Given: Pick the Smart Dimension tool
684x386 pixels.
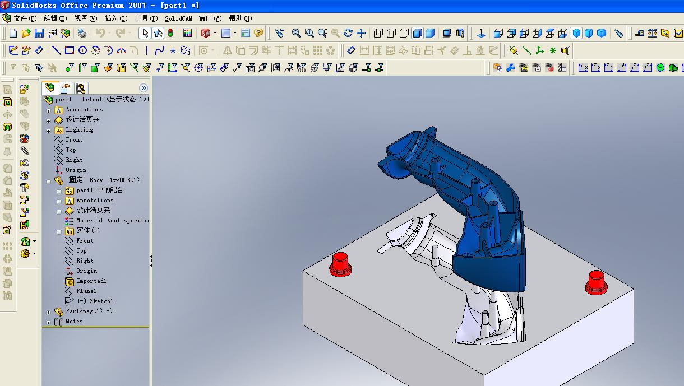Looking at the screenshot, I should click(39, 50).
